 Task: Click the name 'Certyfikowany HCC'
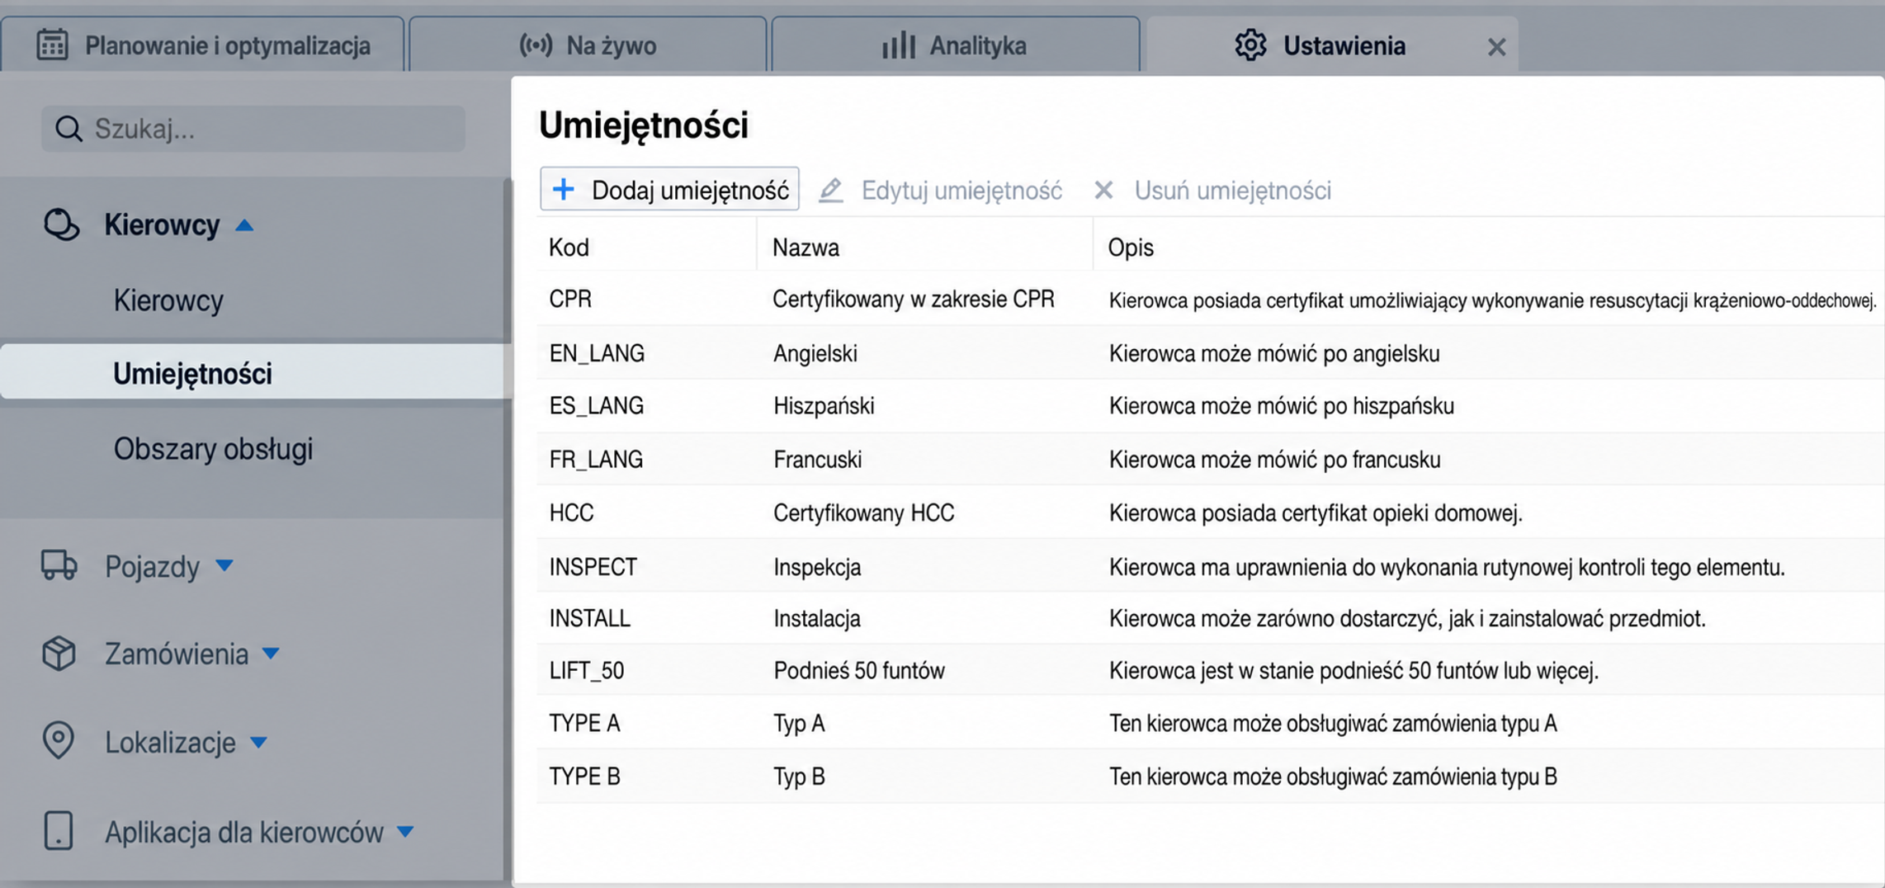pyautogui.click(x=863, y=512)
